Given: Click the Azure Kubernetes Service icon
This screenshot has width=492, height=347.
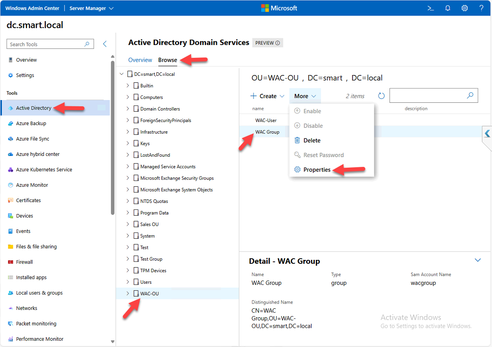Looking at the screenshot, I should click(x=11, y=170).
